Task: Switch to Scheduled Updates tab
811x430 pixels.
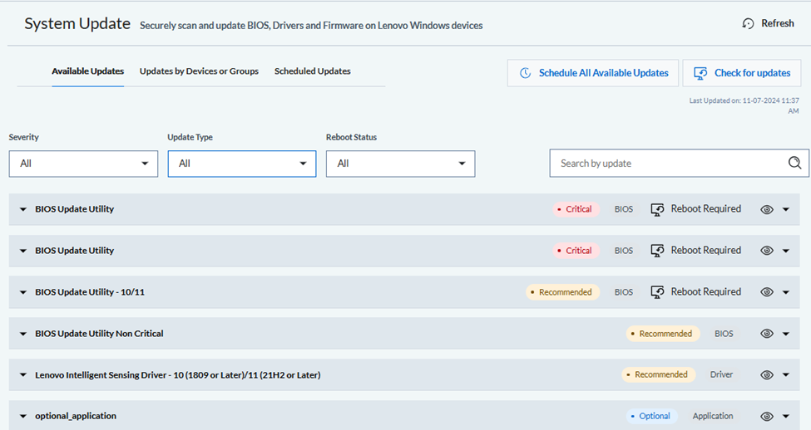Action: (x=313, y=71)
